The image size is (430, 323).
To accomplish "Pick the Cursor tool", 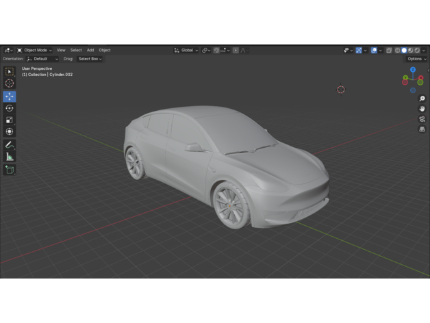I will point(10,83).
